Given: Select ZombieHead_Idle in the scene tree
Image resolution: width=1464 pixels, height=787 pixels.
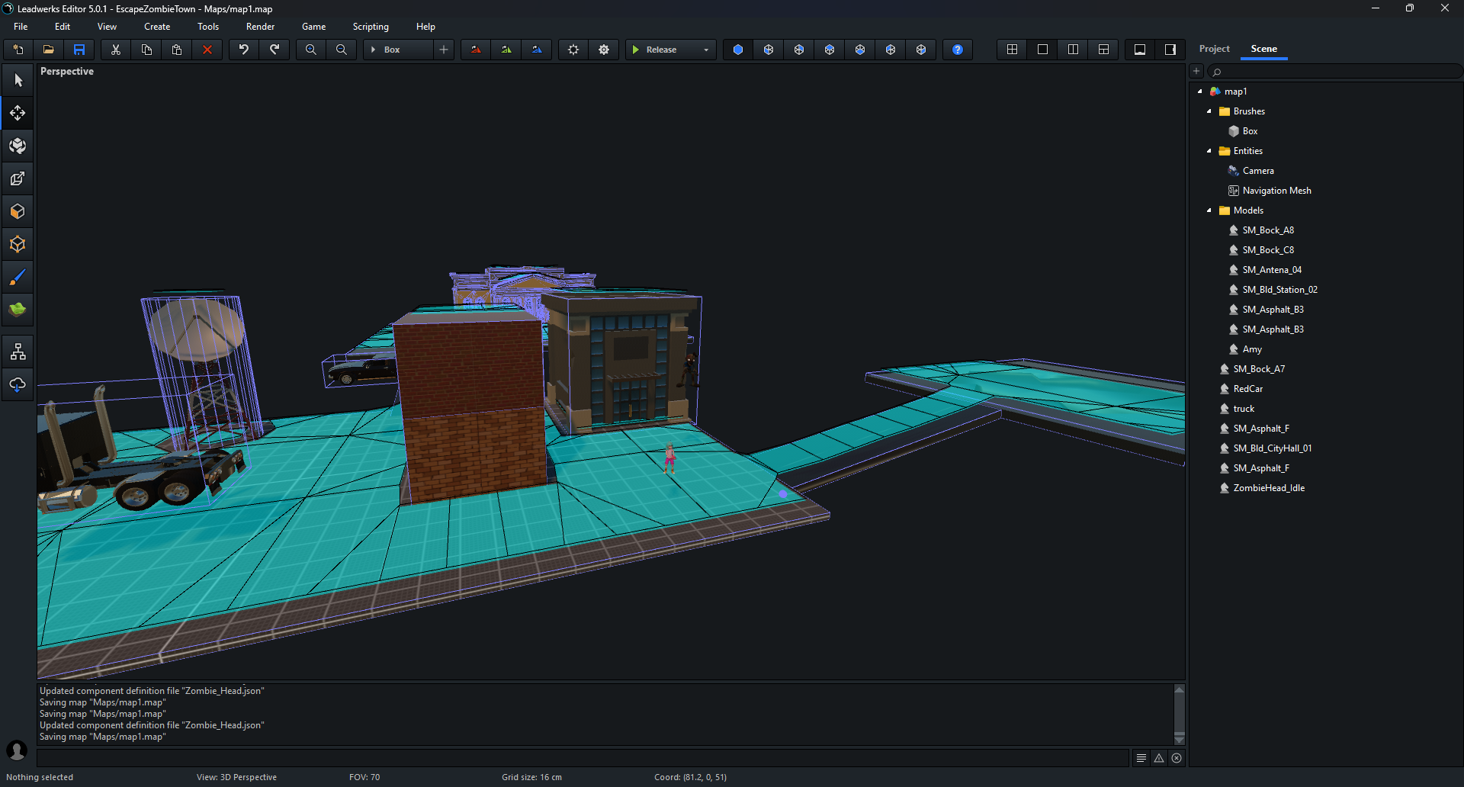Looking at the screenshot, I should [1269, 488].
